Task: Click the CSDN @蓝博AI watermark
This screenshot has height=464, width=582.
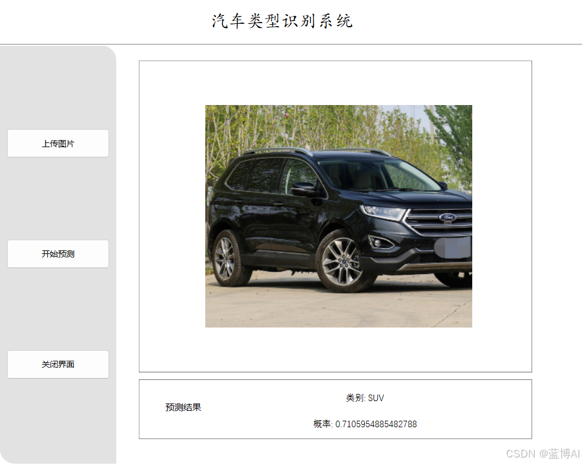Action: tap(543, 453)
